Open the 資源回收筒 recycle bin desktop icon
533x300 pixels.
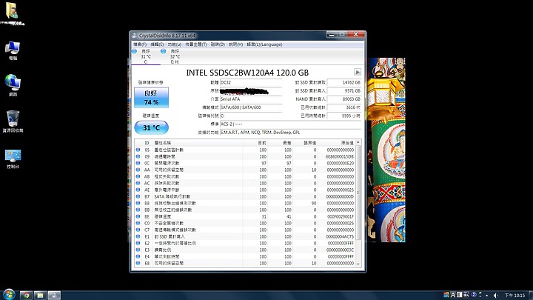[13, 121]
